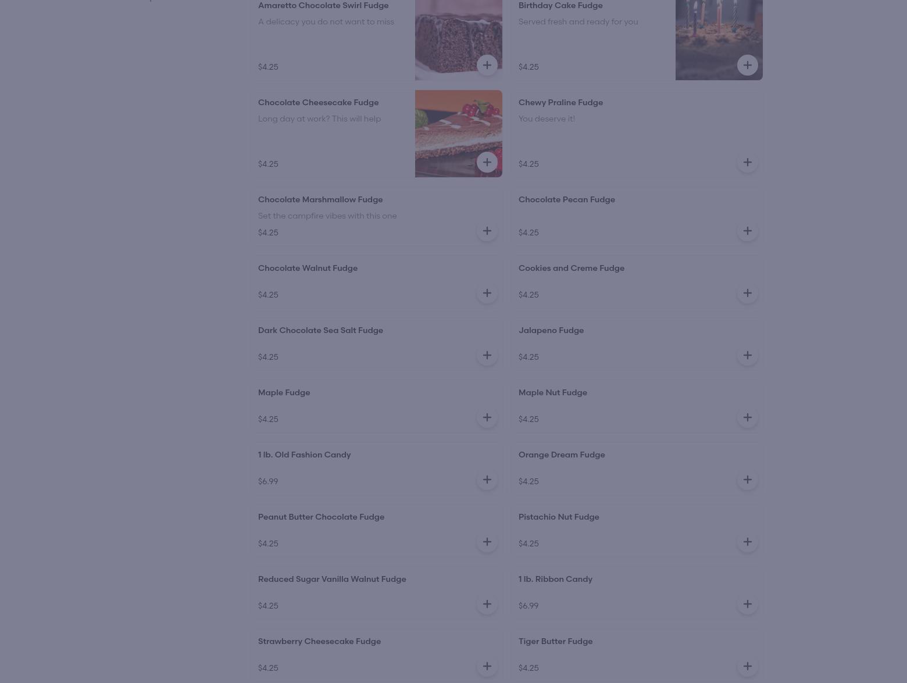Add Chocolate Cheesecake Fudge via plus button
Image resolution: width=907 pixels, height=683 pixels.
487,162
